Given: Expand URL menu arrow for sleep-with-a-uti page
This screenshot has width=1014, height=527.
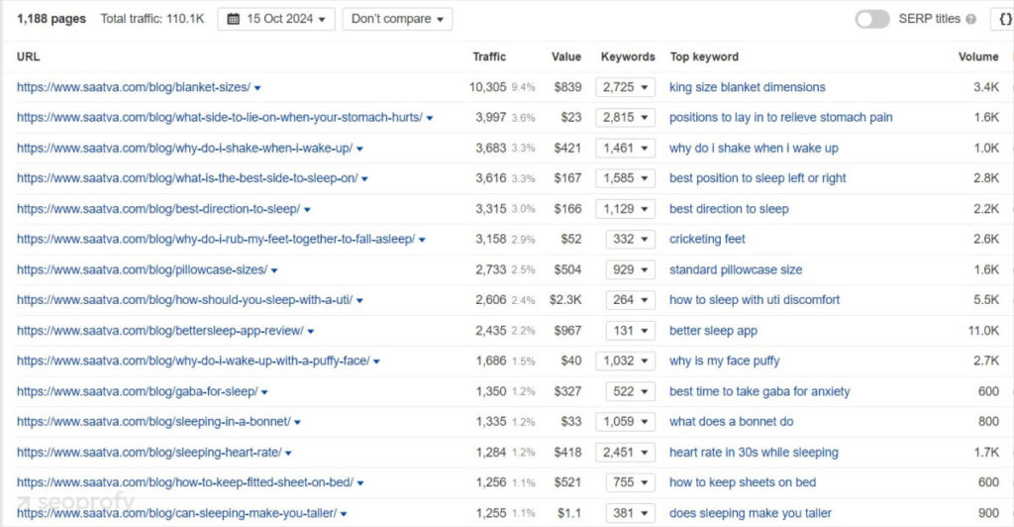Looking at the screenshot, I should point(360,301).
